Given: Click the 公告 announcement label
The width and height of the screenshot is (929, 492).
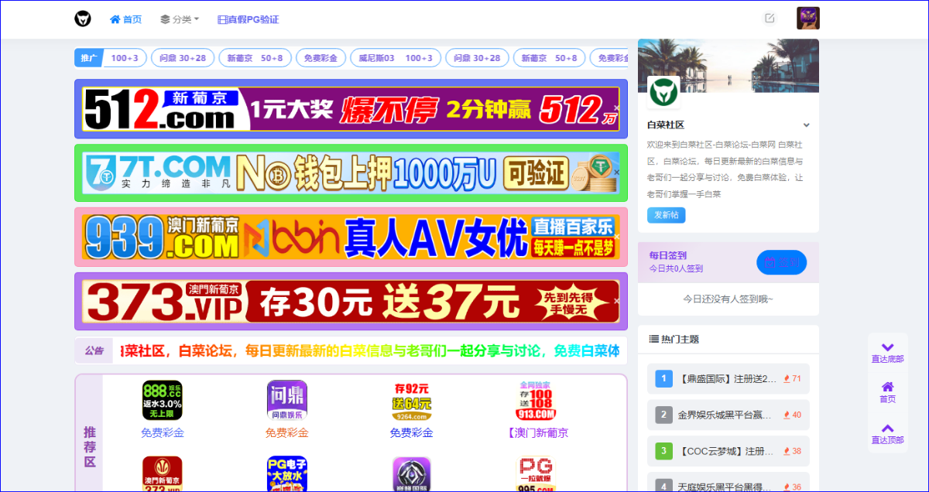Looking at the screenshot, I should [94, 350].
